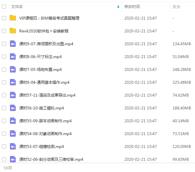Tick the select-all checkbox in the header
The height and width of the screenshot is (172, 195).
tap(4, 7)
